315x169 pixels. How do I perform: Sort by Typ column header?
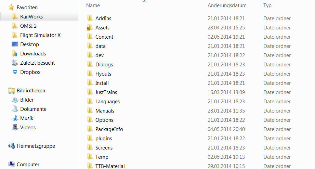tap(267, 5)
